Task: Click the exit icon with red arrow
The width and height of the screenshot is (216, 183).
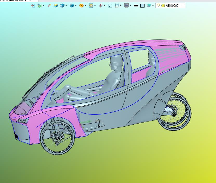Action: [x=33, y=5]
